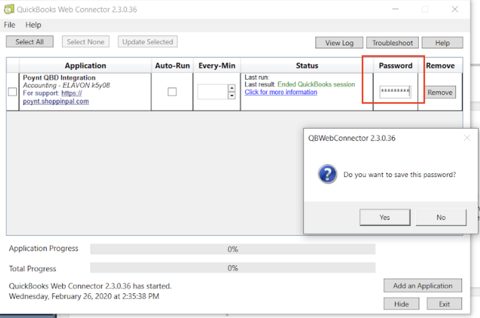The image size is (480, 318).
Task: Click the 'Do you want to save this password?' message
Action: (399, 174)
